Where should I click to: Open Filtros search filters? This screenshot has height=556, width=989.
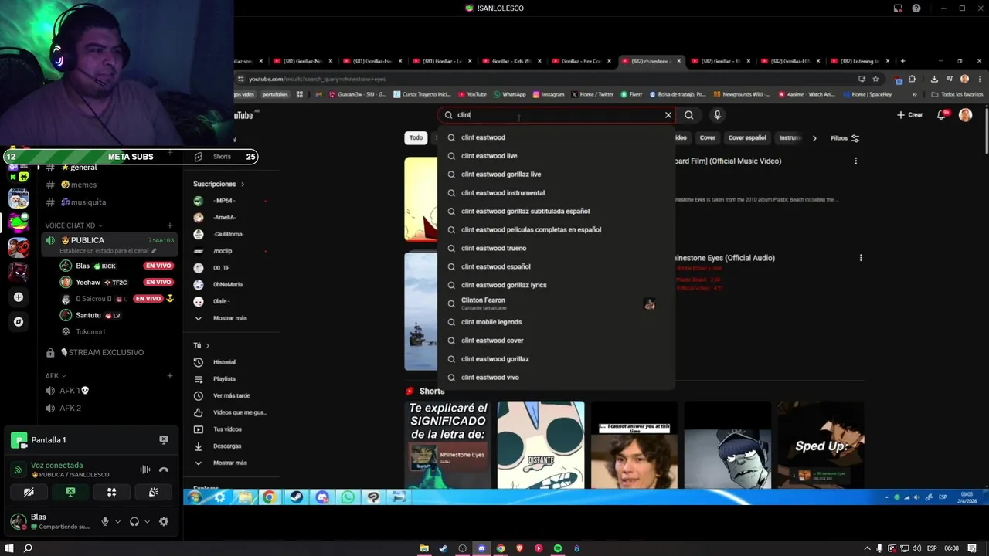(x=845, y=138)
